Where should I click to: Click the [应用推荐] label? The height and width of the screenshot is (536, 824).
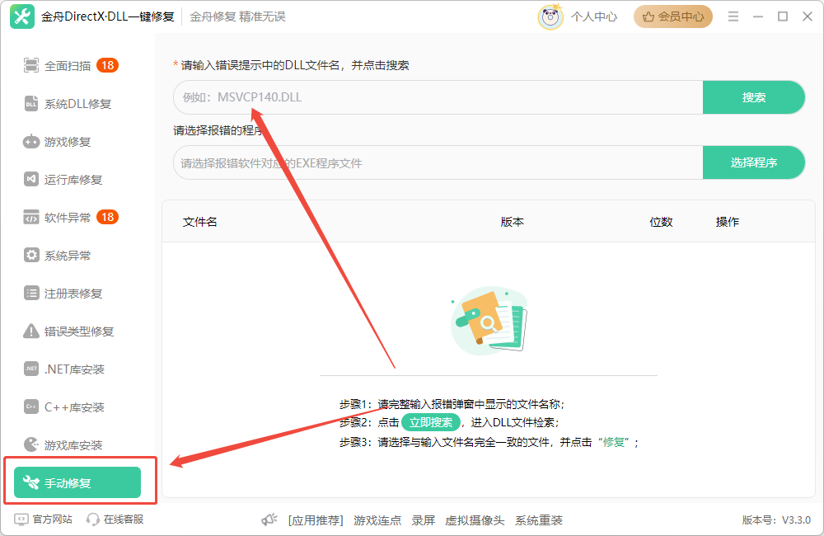(316, 520)
